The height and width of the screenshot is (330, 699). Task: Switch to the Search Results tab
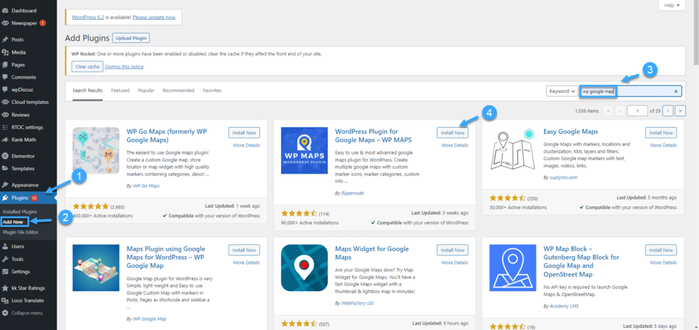pos(87,90)
